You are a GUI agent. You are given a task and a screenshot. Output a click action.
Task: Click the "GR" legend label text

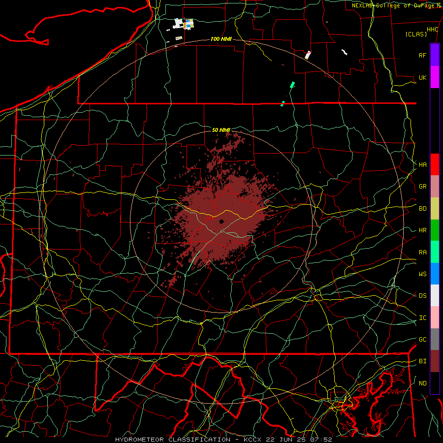(422, 187)
